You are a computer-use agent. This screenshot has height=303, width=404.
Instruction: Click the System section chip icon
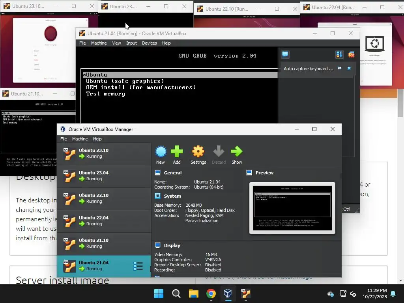pyautogui.click(x=158, y=196)
